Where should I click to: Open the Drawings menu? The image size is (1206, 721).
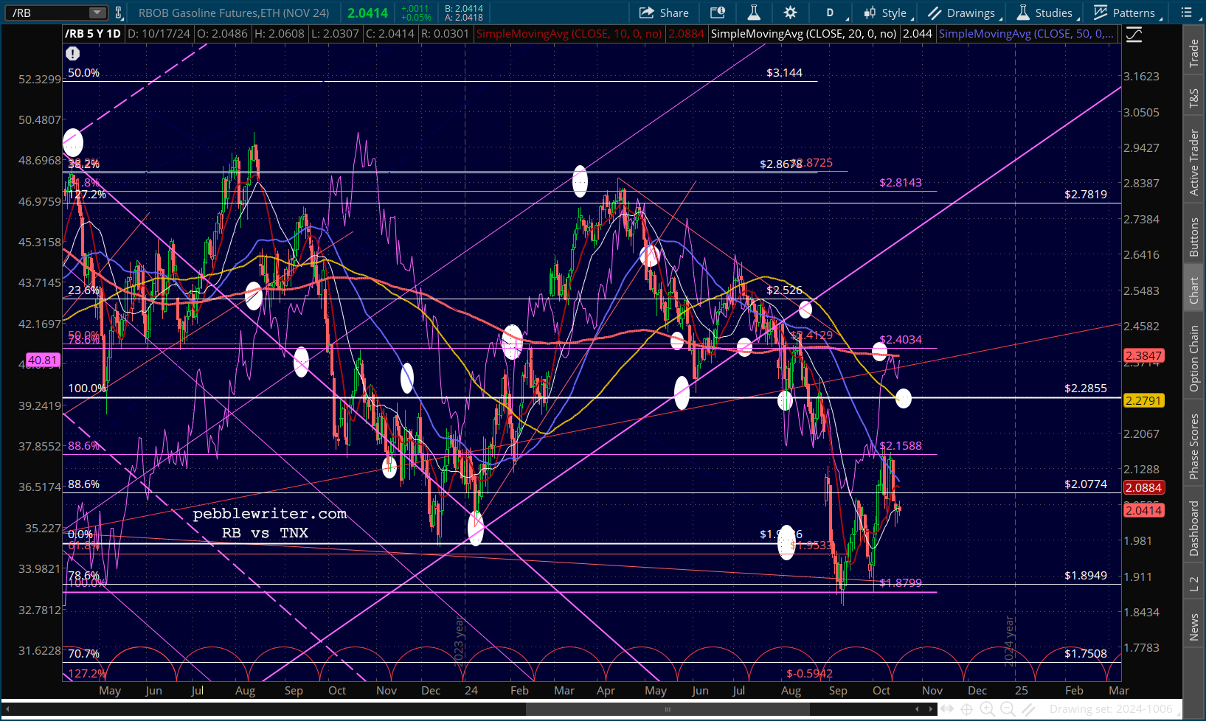964,13
